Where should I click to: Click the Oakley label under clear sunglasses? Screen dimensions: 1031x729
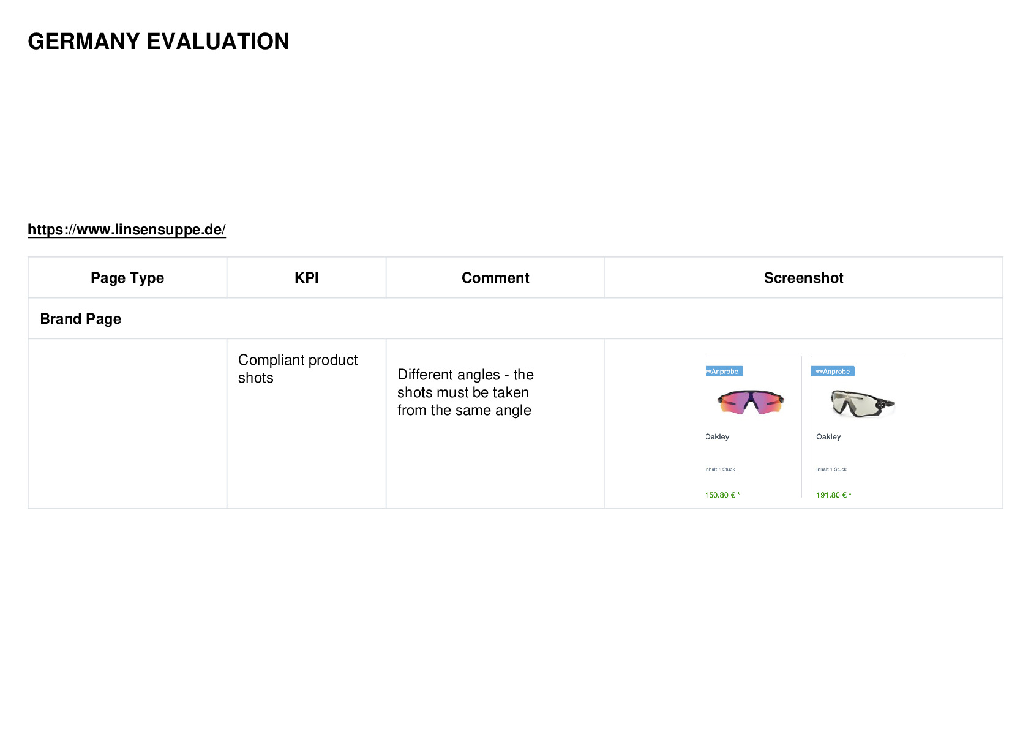tap(828, 437)
